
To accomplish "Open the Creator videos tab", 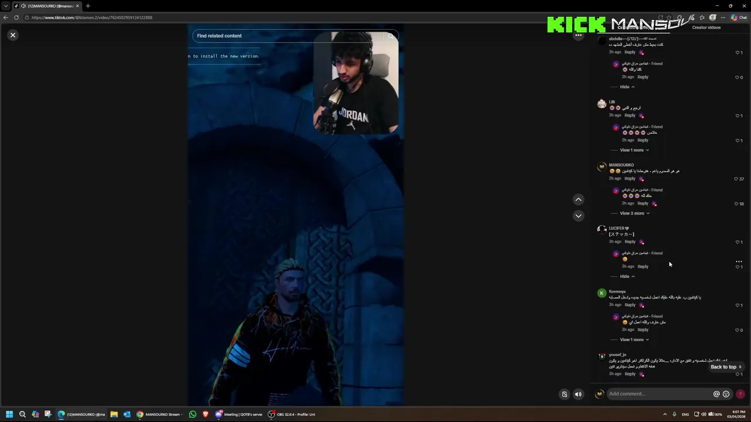I will click(706, 28).
